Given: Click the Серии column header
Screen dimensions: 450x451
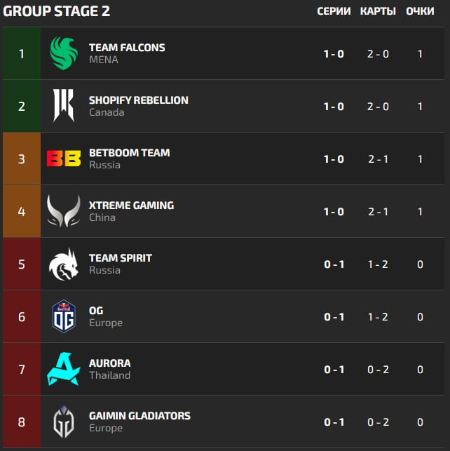Looking at the screenshot, I should click(x=334, y=11).
